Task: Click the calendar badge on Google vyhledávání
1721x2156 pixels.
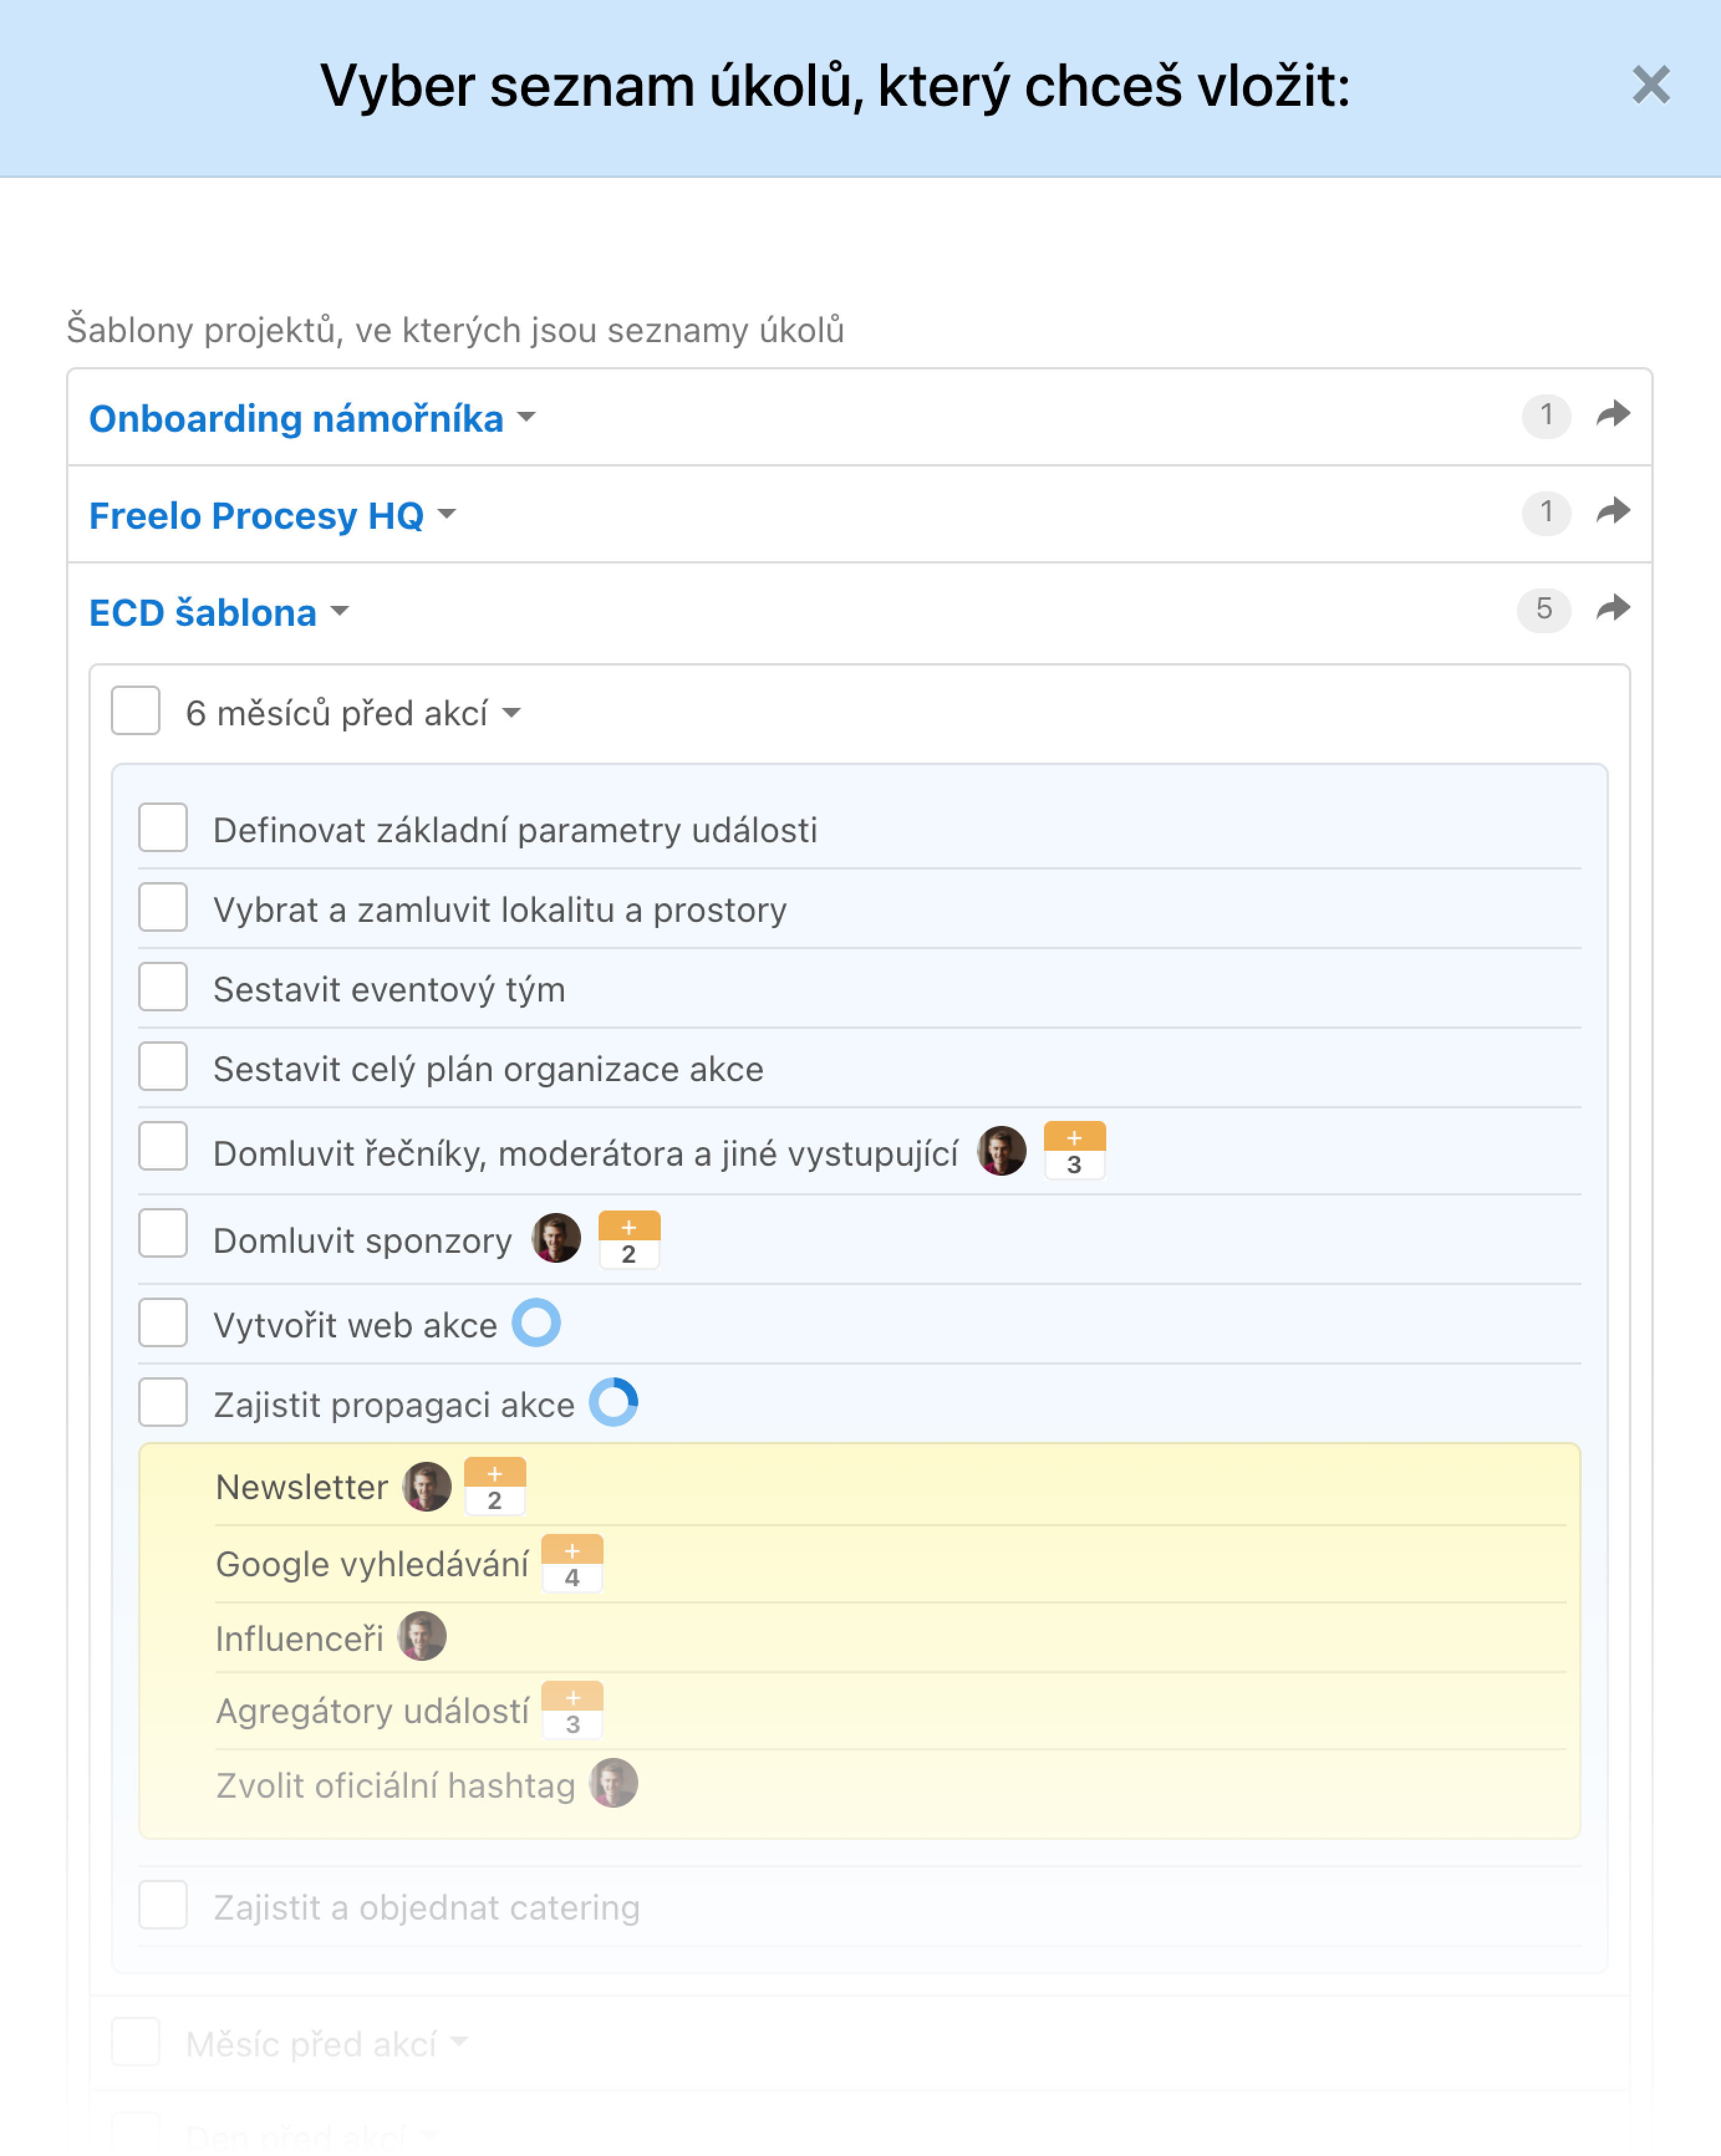Action: coord(572,1563)
